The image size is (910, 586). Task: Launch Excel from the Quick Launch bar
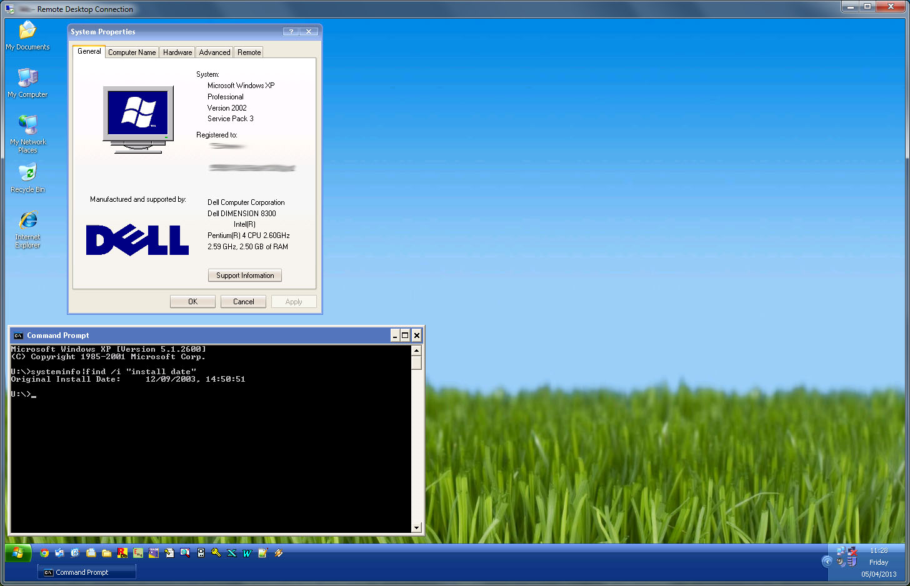tap(232, 553)
